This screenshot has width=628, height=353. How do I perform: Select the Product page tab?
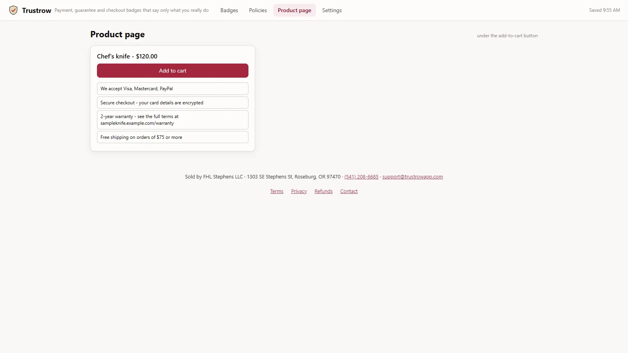pyautogui.click(x=294, y=10)
